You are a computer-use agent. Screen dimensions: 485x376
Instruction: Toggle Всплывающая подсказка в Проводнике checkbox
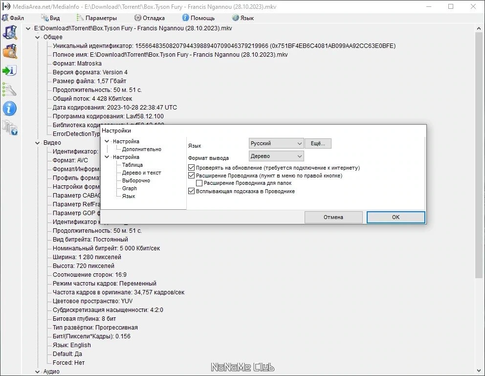point(192,191)
